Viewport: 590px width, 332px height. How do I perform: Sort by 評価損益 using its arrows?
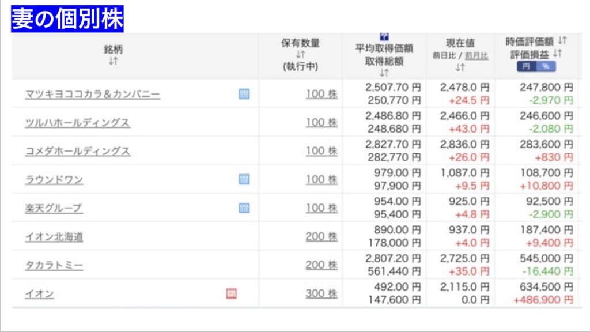click(557, 53)
